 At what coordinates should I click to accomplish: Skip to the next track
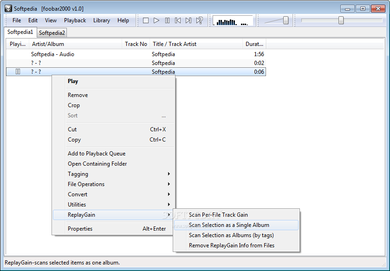click(188, 20)
